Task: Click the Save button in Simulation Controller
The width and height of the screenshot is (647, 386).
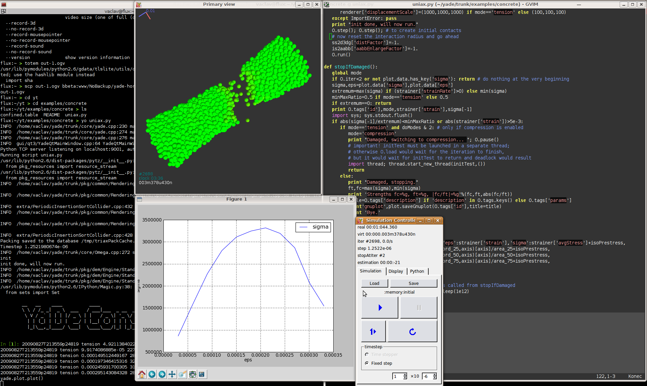Action: click(x=413, y=284)
